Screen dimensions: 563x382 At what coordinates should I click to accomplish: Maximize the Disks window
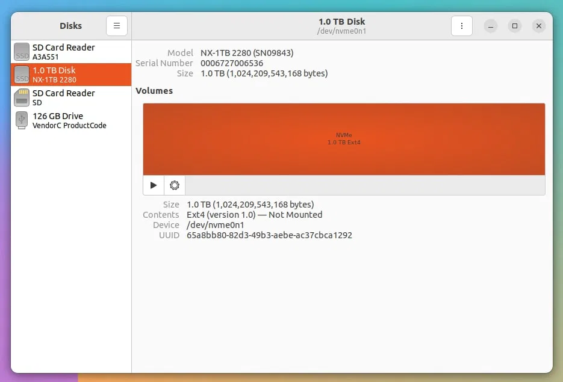(515, 26)
